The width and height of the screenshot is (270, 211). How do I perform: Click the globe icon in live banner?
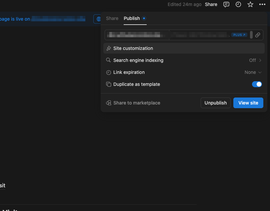pos(98,19)
